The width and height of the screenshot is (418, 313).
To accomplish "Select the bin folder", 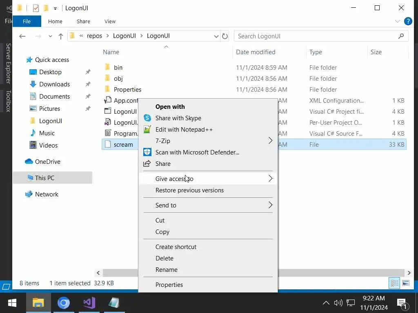I will (x=118, y=67).
